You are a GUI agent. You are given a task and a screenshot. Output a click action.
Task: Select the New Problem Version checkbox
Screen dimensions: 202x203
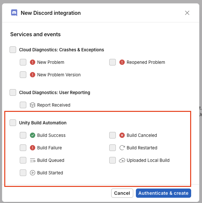23,75
